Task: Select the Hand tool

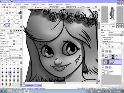Action: 10,13
